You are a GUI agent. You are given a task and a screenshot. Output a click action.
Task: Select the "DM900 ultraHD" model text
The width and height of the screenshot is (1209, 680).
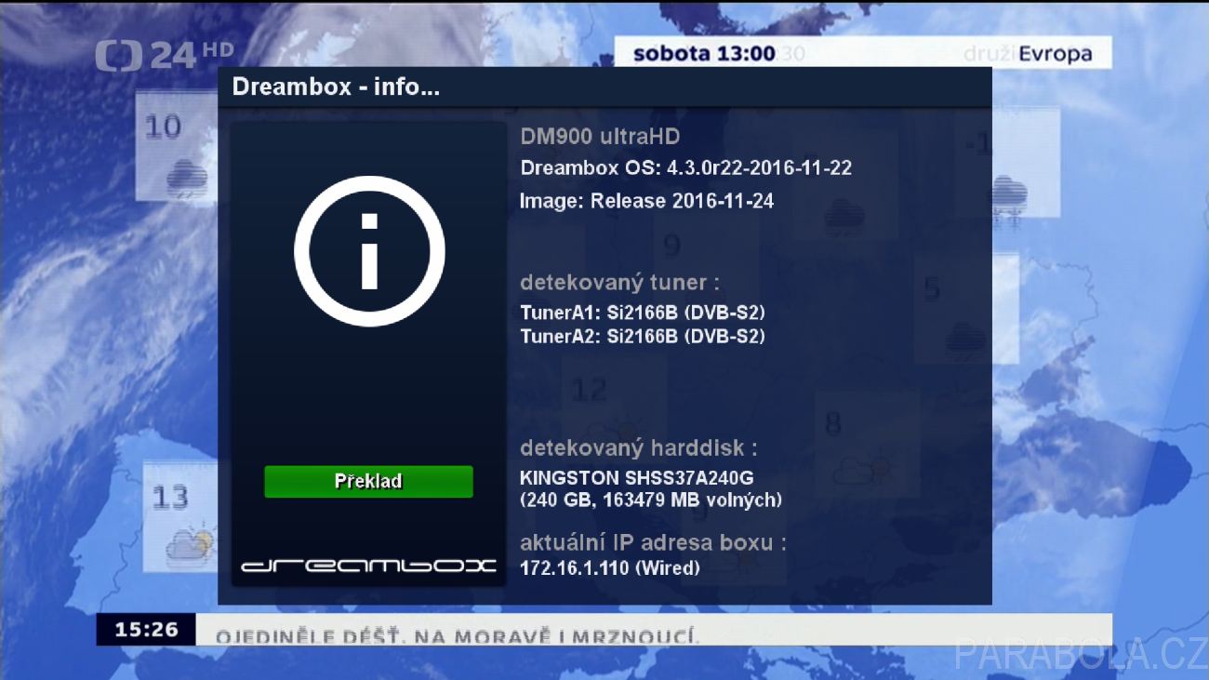pos(600,137)
